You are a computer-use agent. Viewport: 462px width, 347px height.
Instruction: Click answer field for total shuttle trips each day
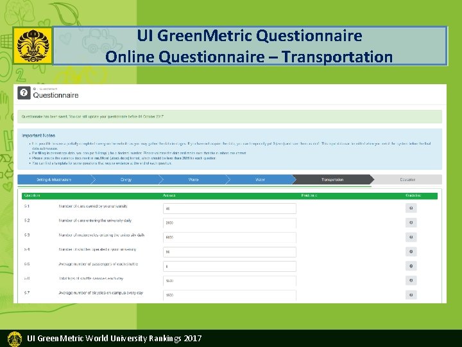(x=230, y=281)
